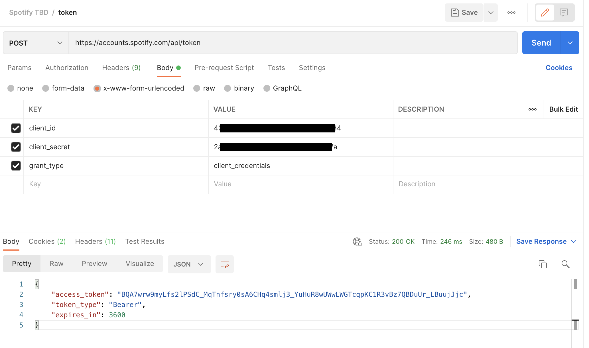Expand the Send button options arrow
Image resolution: width=589 pixels, height=348 pixels.
click(x=570, y=43)
